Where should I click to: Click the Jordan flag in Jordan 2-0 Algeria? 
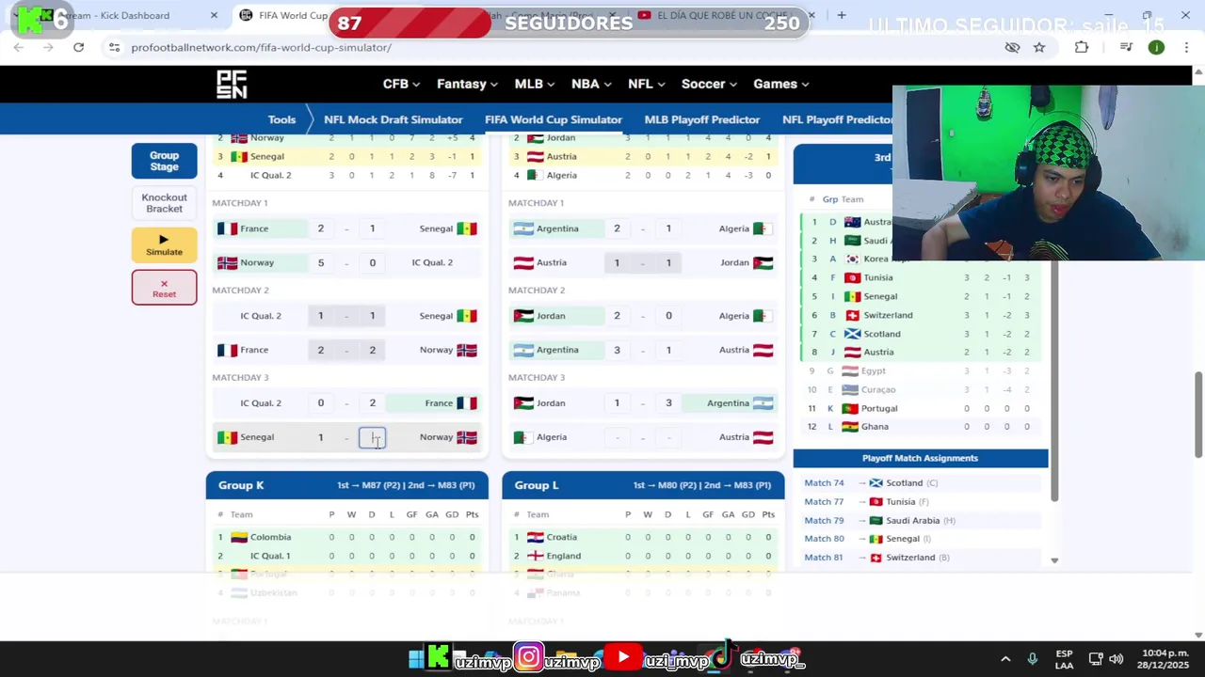pos(523,316)
